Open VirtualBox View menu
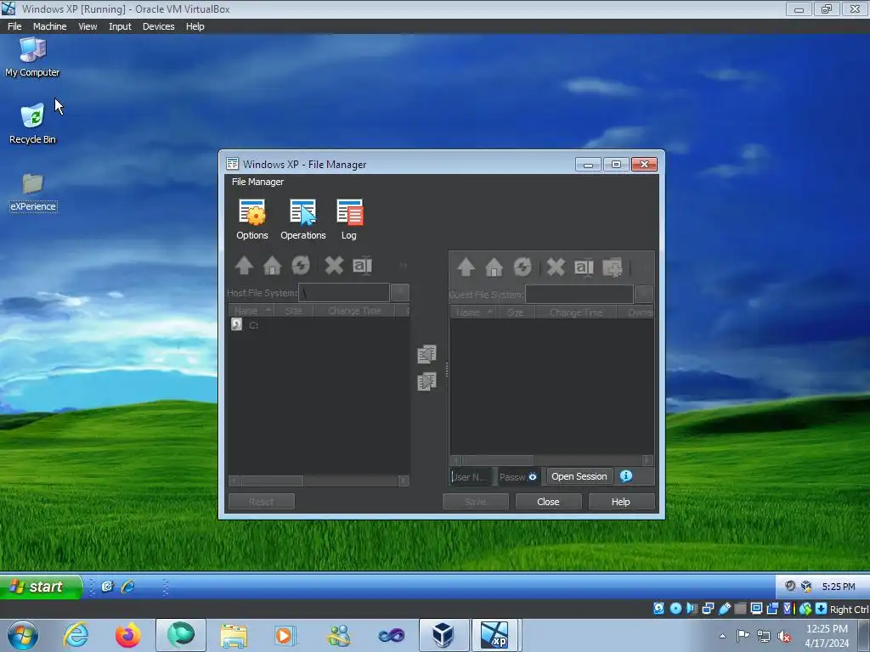870x652 pixels. (88, 26)
